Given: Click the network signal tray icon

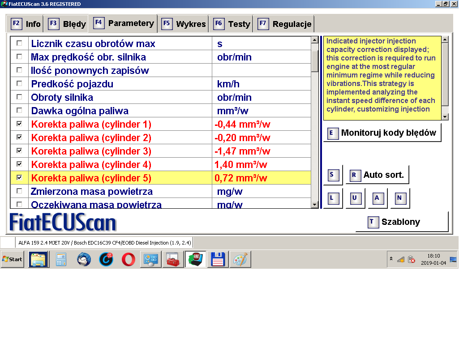Looking at the screenshot, I should coord(401,259).
